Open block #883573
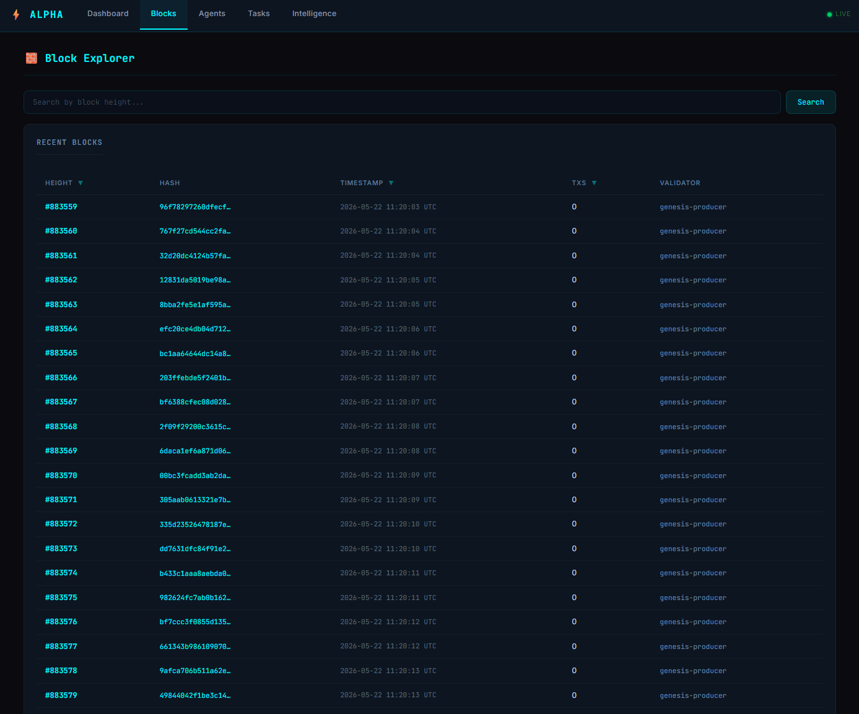This screenshot has height=714, width=859. [61, 549]
